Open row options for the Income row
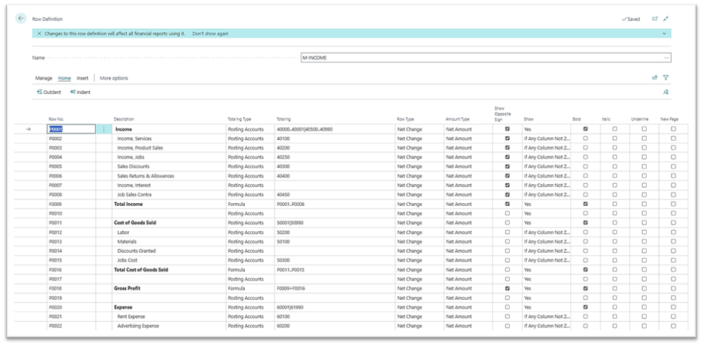The image size is (703, 346). [x=103, y=129]
